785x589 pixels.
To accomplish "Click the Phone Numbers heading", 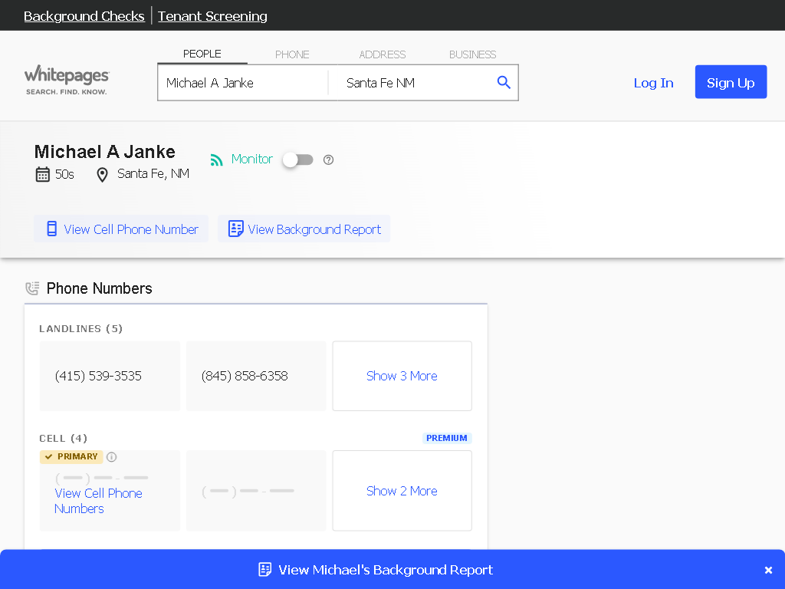I will click(x=99, y=288).
